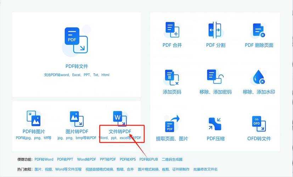Open the 二维码生成器 link
This screenshot has width=293, height=177.
click(172, 159)
